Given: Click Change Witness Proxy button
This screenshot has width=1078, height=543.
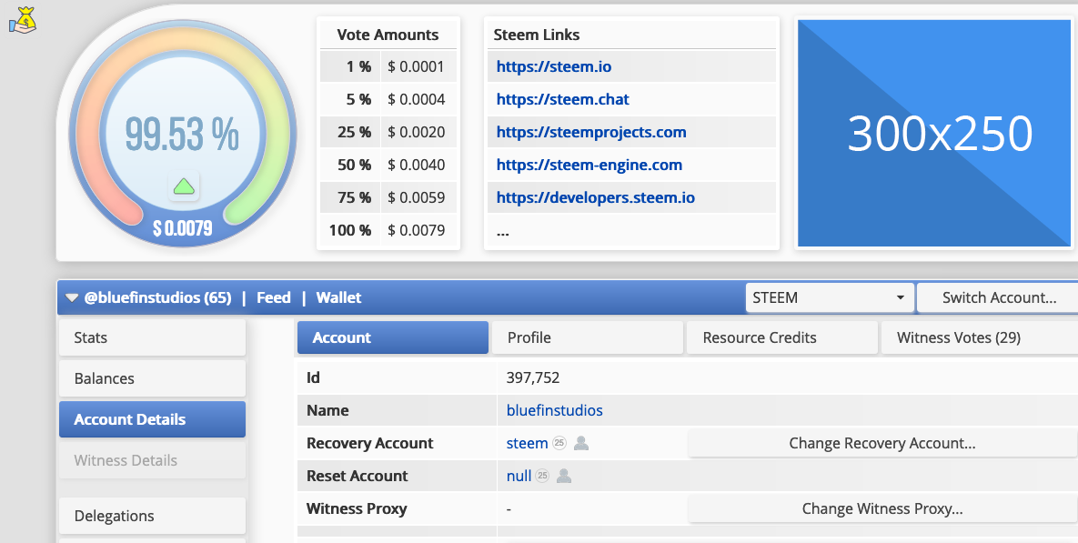Looking at the screenshot, I should (882, 508).
